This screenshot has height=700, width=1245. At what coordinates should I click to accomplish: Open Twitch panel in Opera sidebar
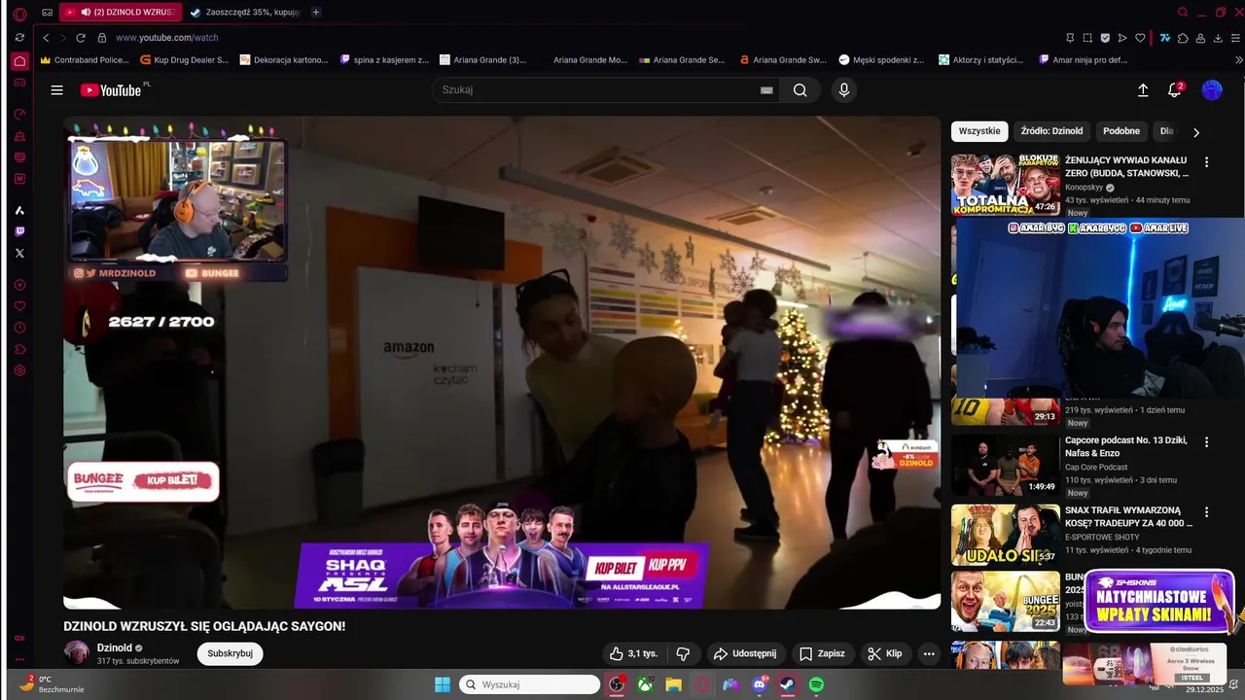19,231
